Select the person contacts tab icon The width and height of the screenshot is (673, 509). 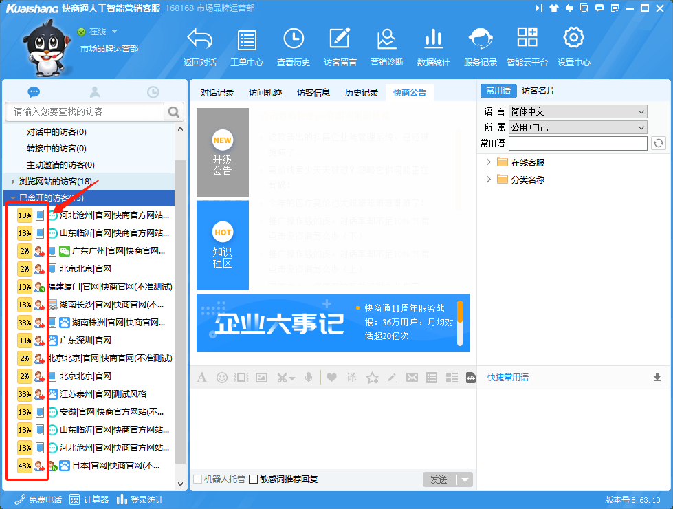(95, 92)
